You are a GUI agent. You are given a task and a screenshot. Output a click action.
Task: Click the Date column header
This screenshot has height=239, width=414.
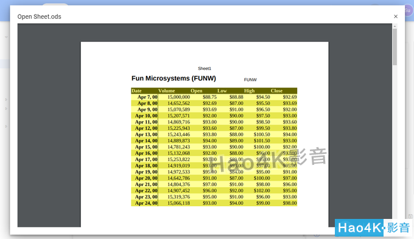(x=136, y=91)
